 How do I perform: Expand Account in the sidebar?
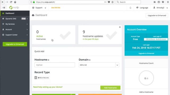[15, 29]
